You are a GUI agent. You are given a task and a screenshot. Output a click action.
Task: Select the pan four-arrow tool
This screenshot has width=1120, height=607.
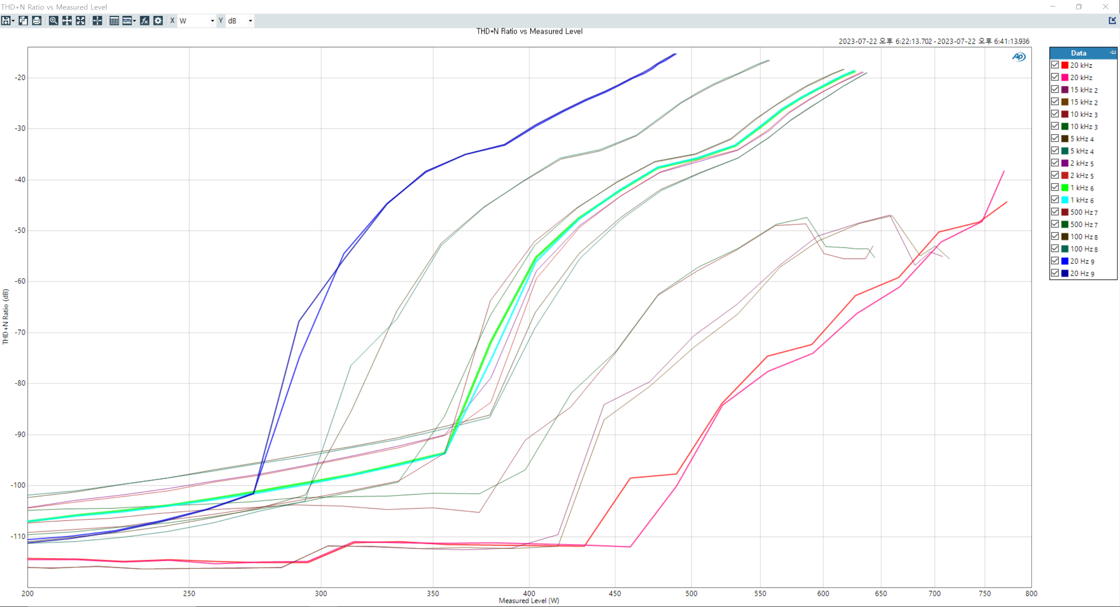[x=67, y=21]
